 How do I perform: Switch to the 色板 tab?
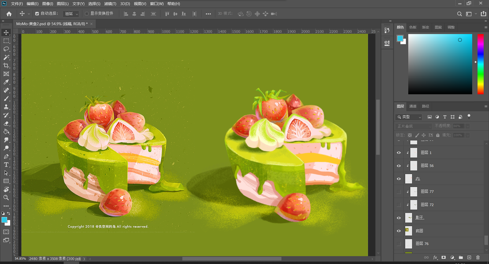tap(413, 27)
